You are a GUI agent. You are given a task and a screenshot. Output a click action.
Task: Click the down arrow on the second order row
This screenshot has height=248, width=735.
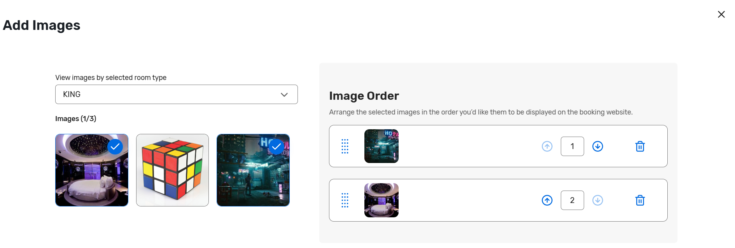tap(597, 200)
